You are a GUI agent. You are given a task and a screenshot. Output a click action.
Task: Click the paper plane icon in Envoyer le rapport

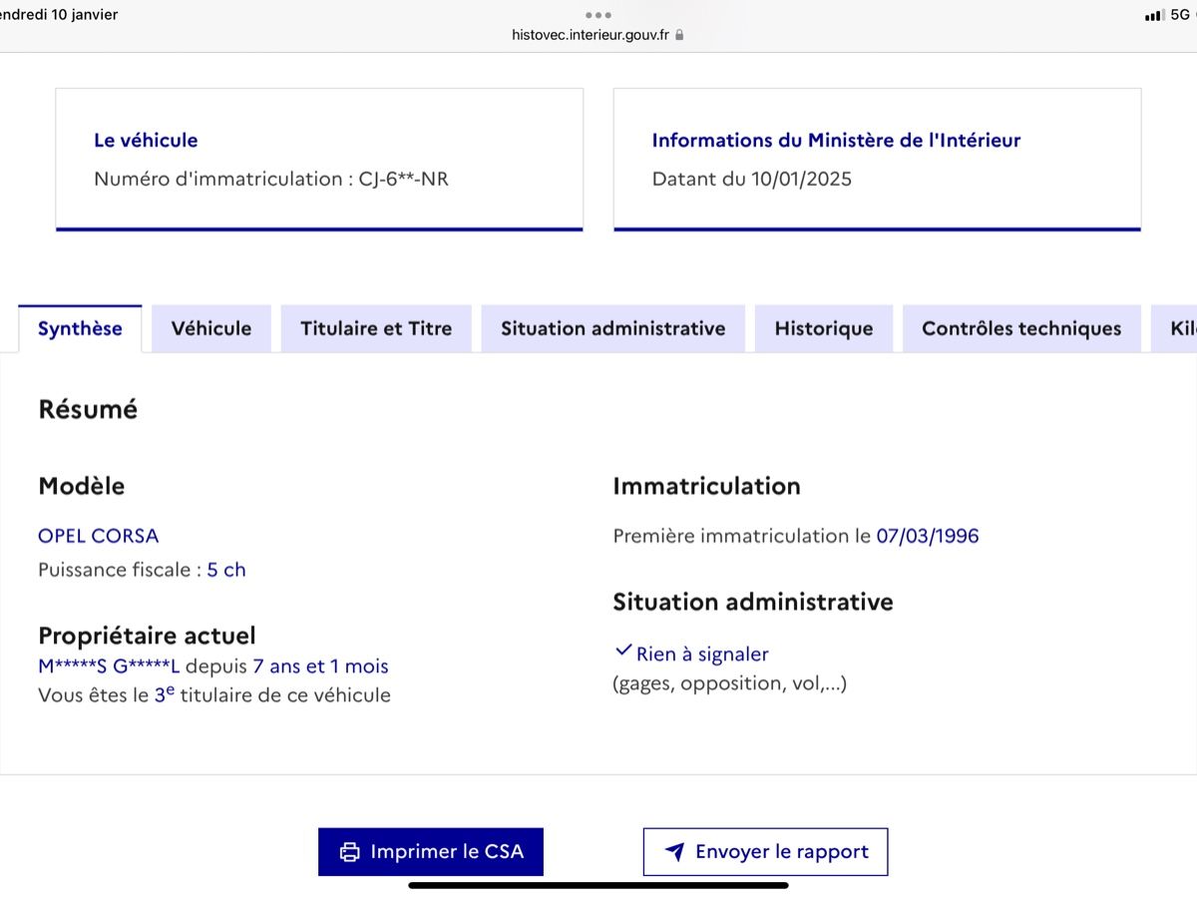point(675,852)
